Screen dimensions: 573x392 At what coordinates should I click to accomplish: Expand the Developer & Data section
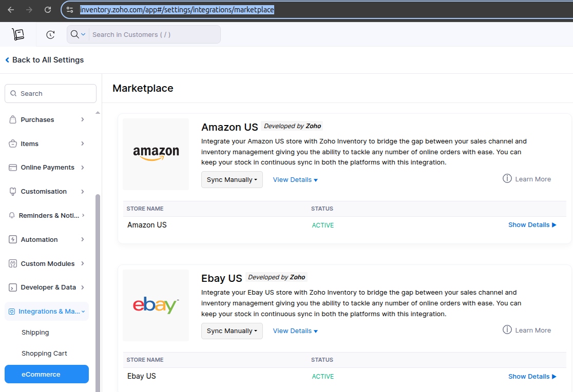pos(83,287)
